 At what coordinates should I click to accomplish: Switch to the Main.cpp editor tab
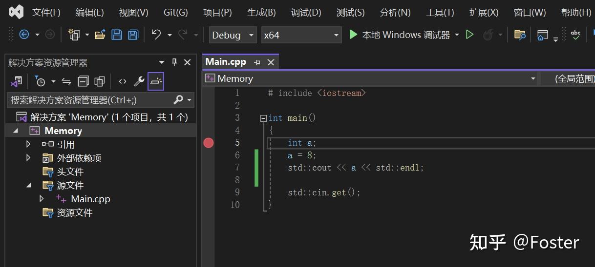tap(226, 62)
